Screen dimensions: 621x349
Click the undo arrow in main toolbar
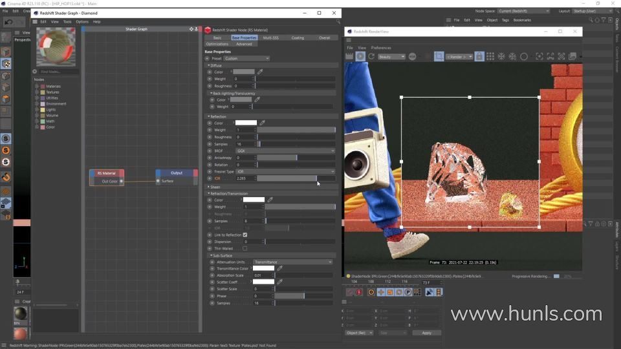(8, 22)
